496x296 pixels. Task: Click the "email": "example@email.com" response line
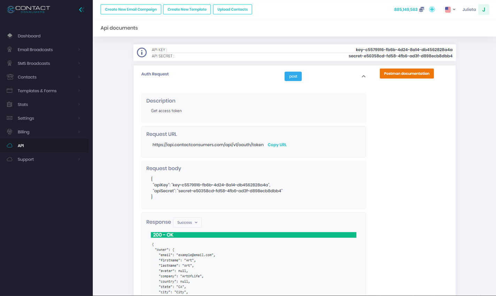pos(187,255)
